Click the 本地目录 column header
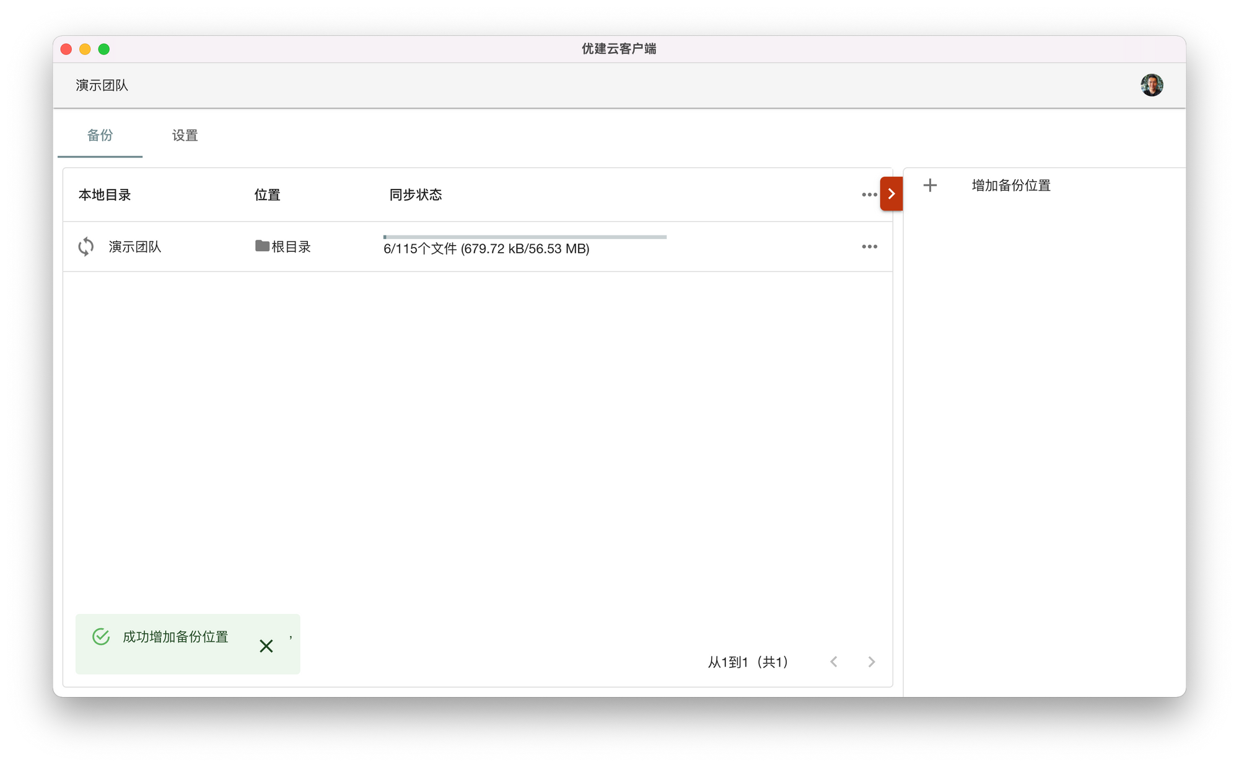Viewport: 1239px width, 767px height. (x=105, y=195)
